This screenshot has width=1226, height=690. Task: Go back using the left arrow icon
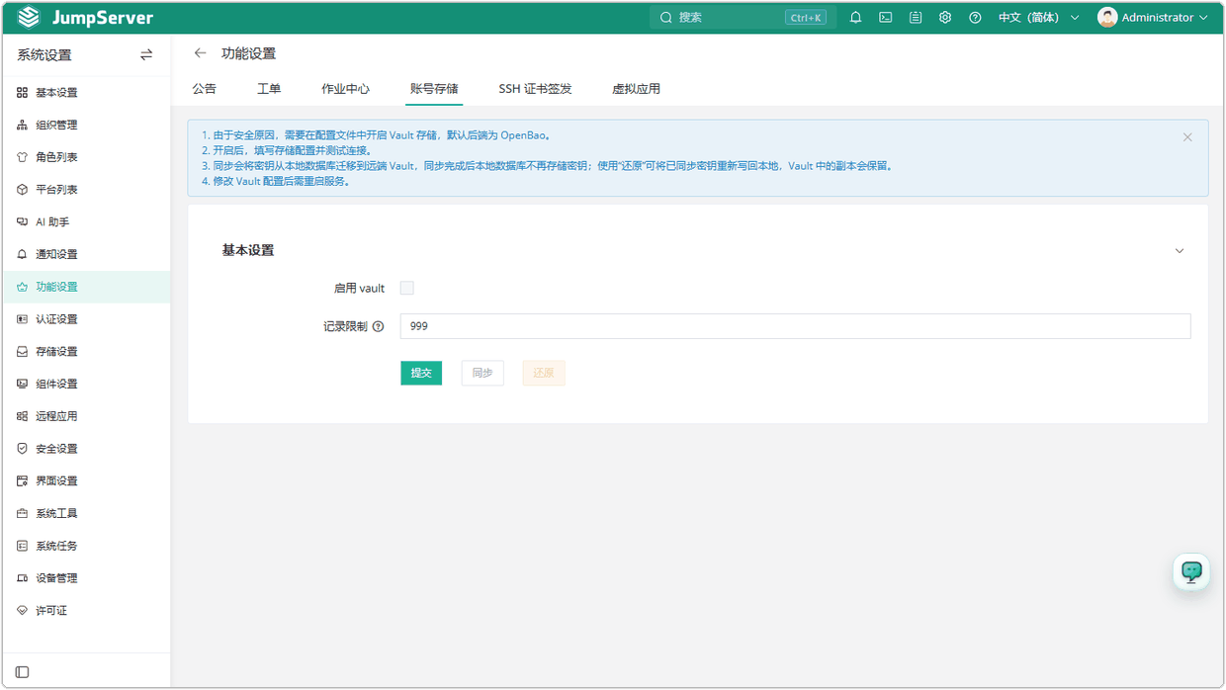(201, 53)
